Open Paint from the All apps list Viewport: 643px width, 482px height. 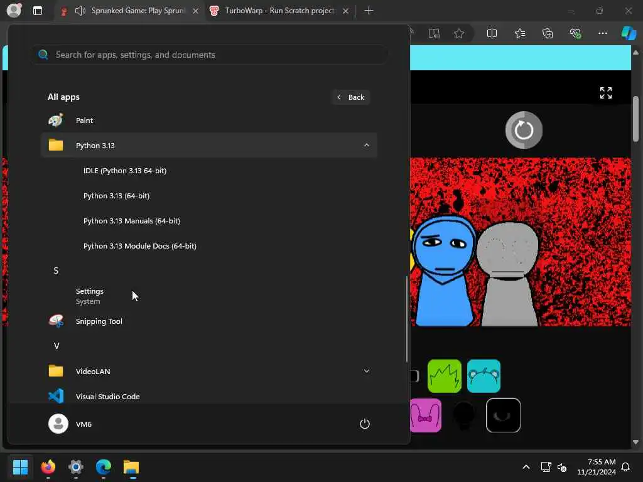[208, 120]
